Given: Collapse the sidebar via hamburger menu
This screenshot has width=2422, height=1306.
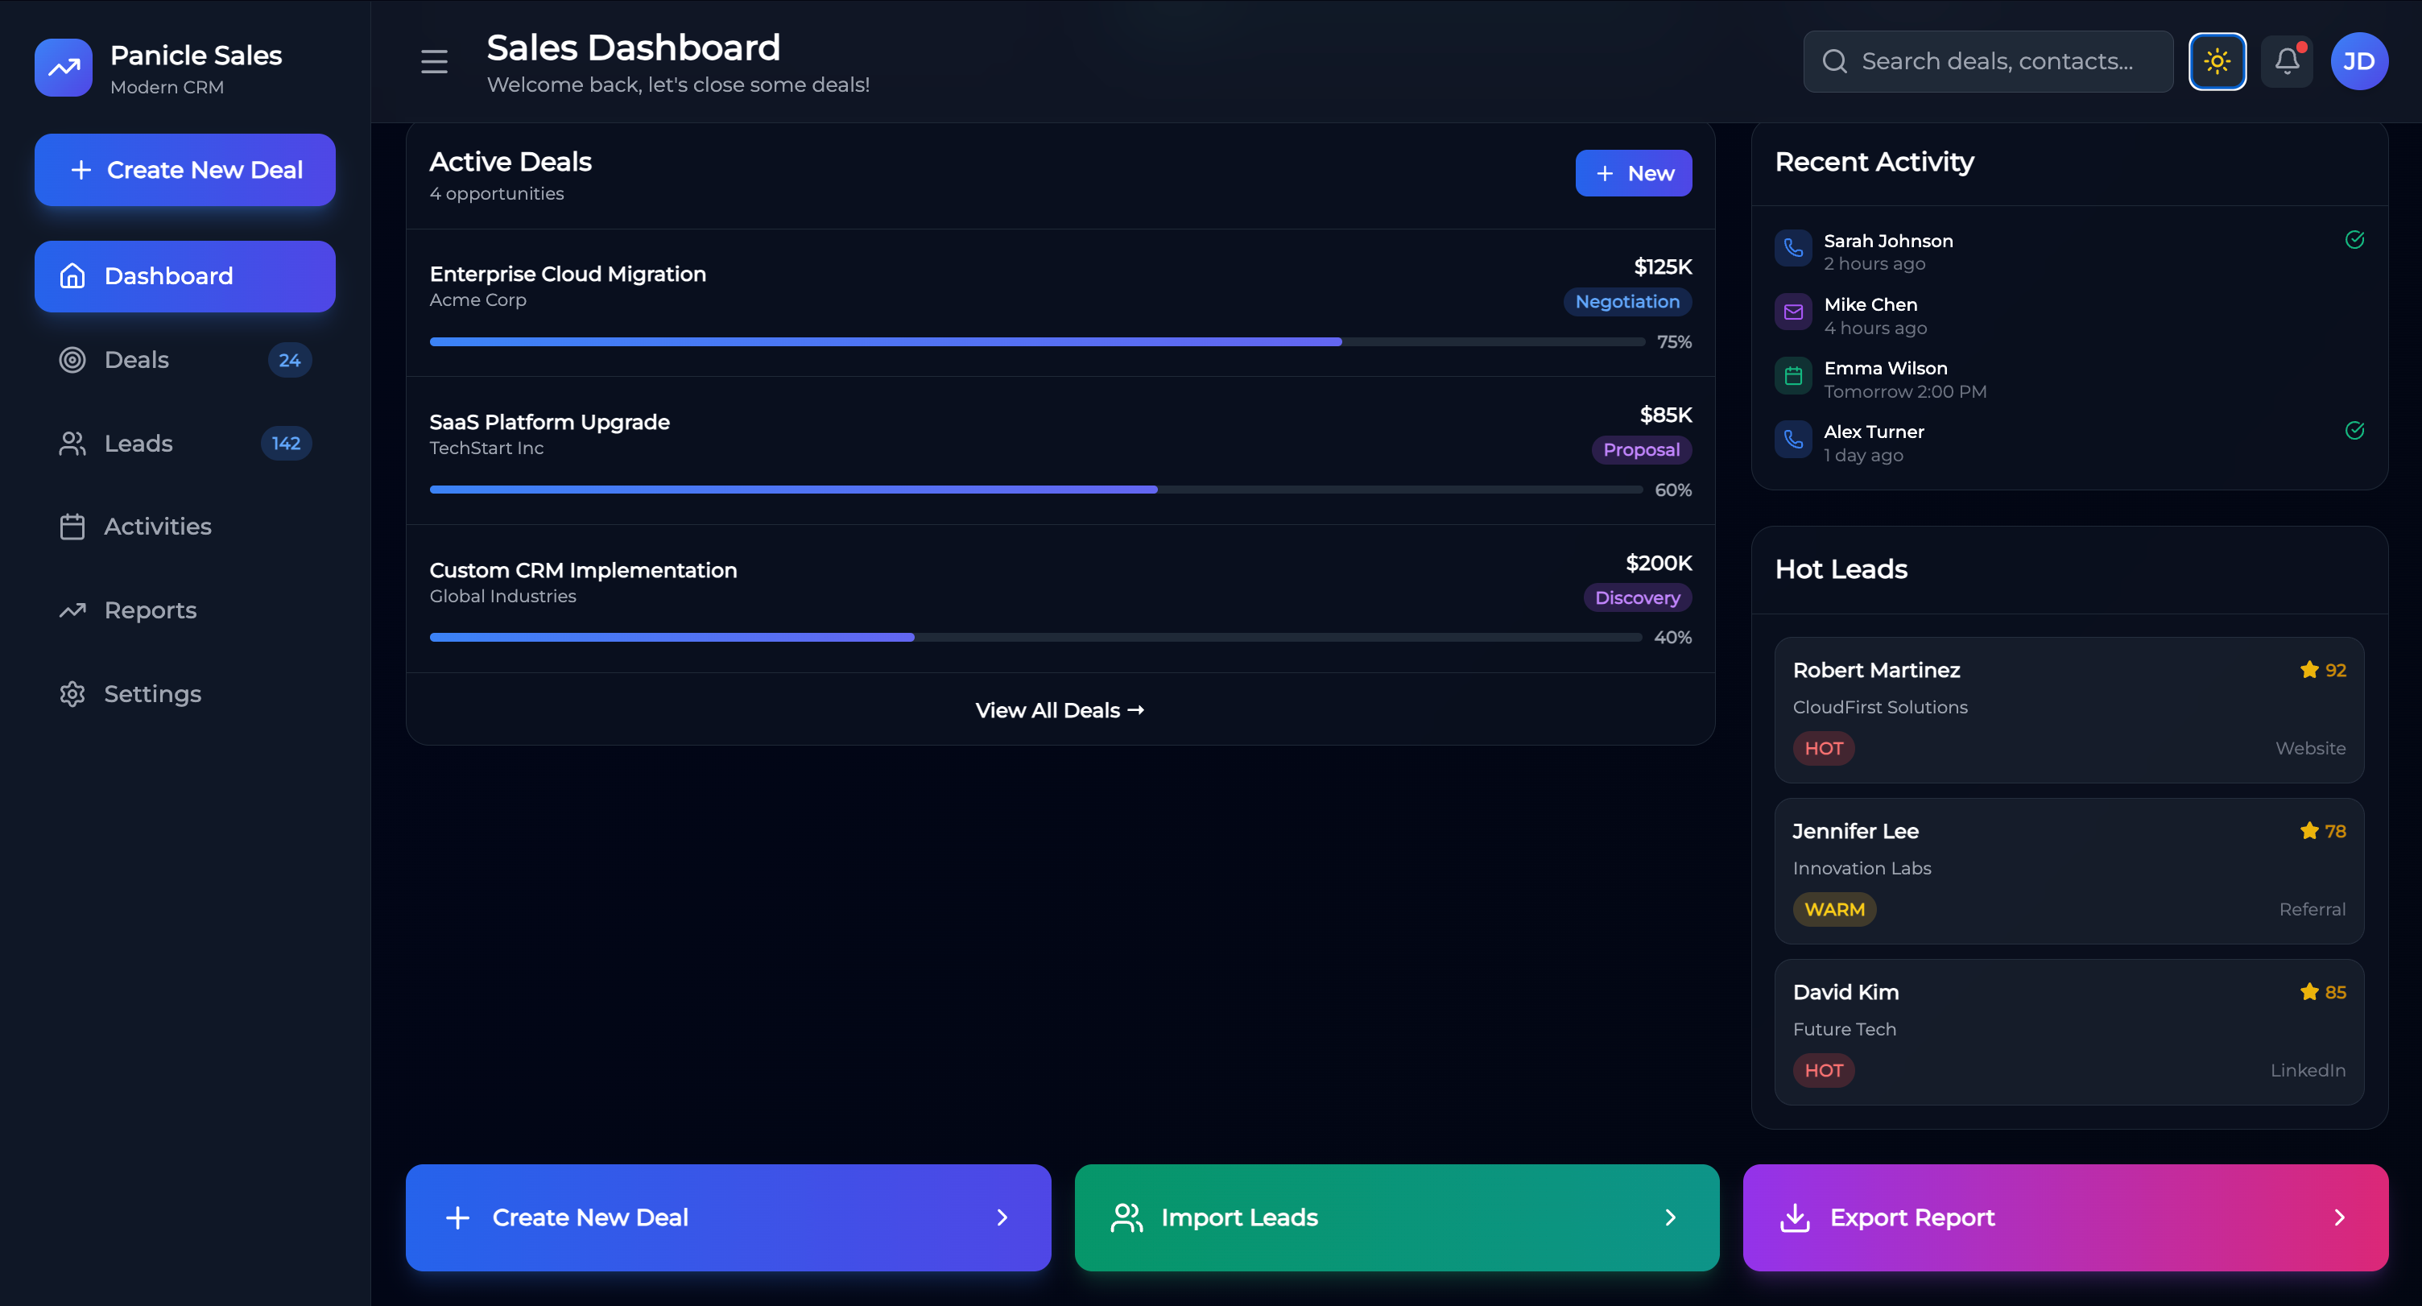Looking at the screenshot, I should pyautogui.click(x=433, y=61).
